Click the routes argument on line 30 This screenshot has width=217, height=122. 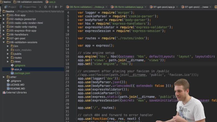pos(107,108)
